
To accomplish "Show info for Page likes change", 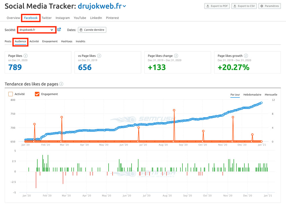I will (176, 56).
